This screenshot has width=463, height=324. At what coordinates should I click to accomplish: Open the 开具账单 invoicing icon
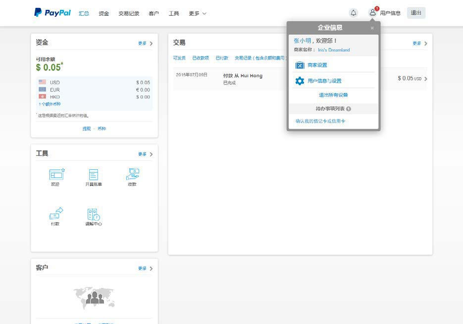94,176
